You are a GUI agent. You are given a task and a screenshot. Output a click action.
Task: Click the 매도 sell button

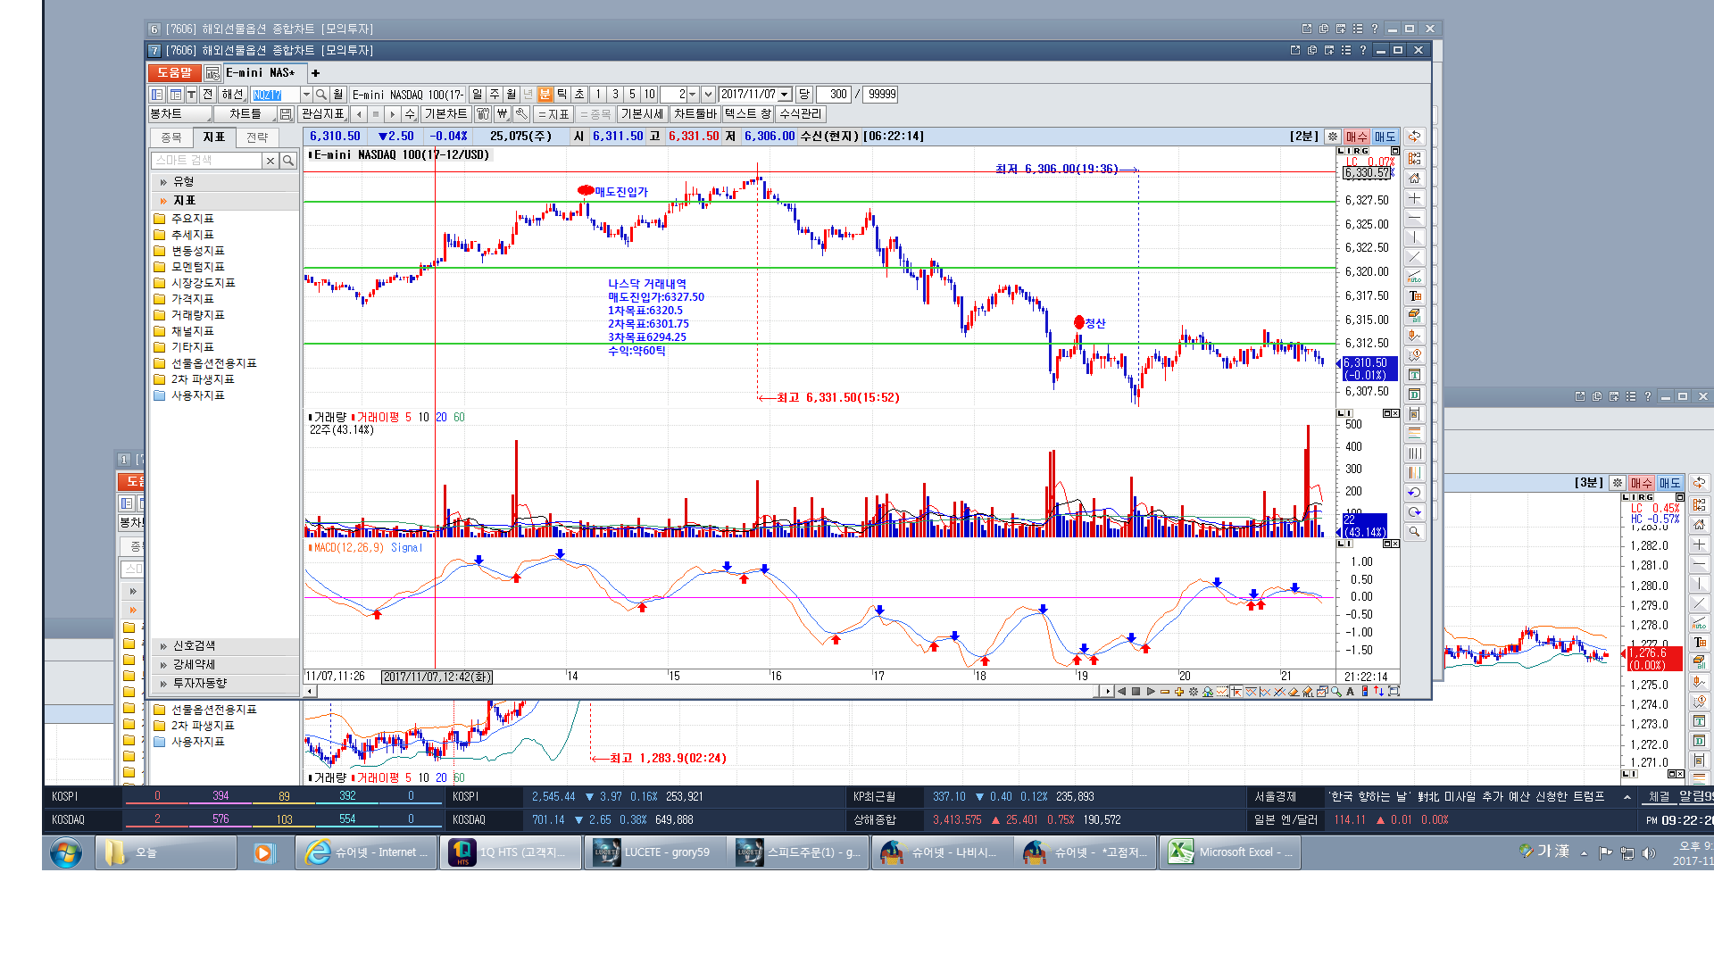coord(1385,137)
